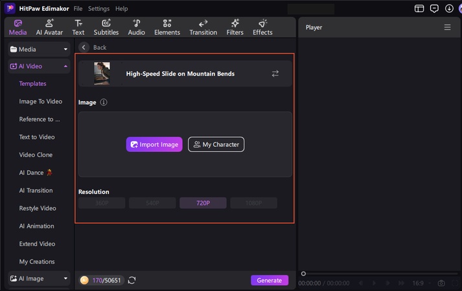The width and height of the screenshot is (462, 291).
Task: Click the Media folder icon in sidebar
Action: [14, 49]
